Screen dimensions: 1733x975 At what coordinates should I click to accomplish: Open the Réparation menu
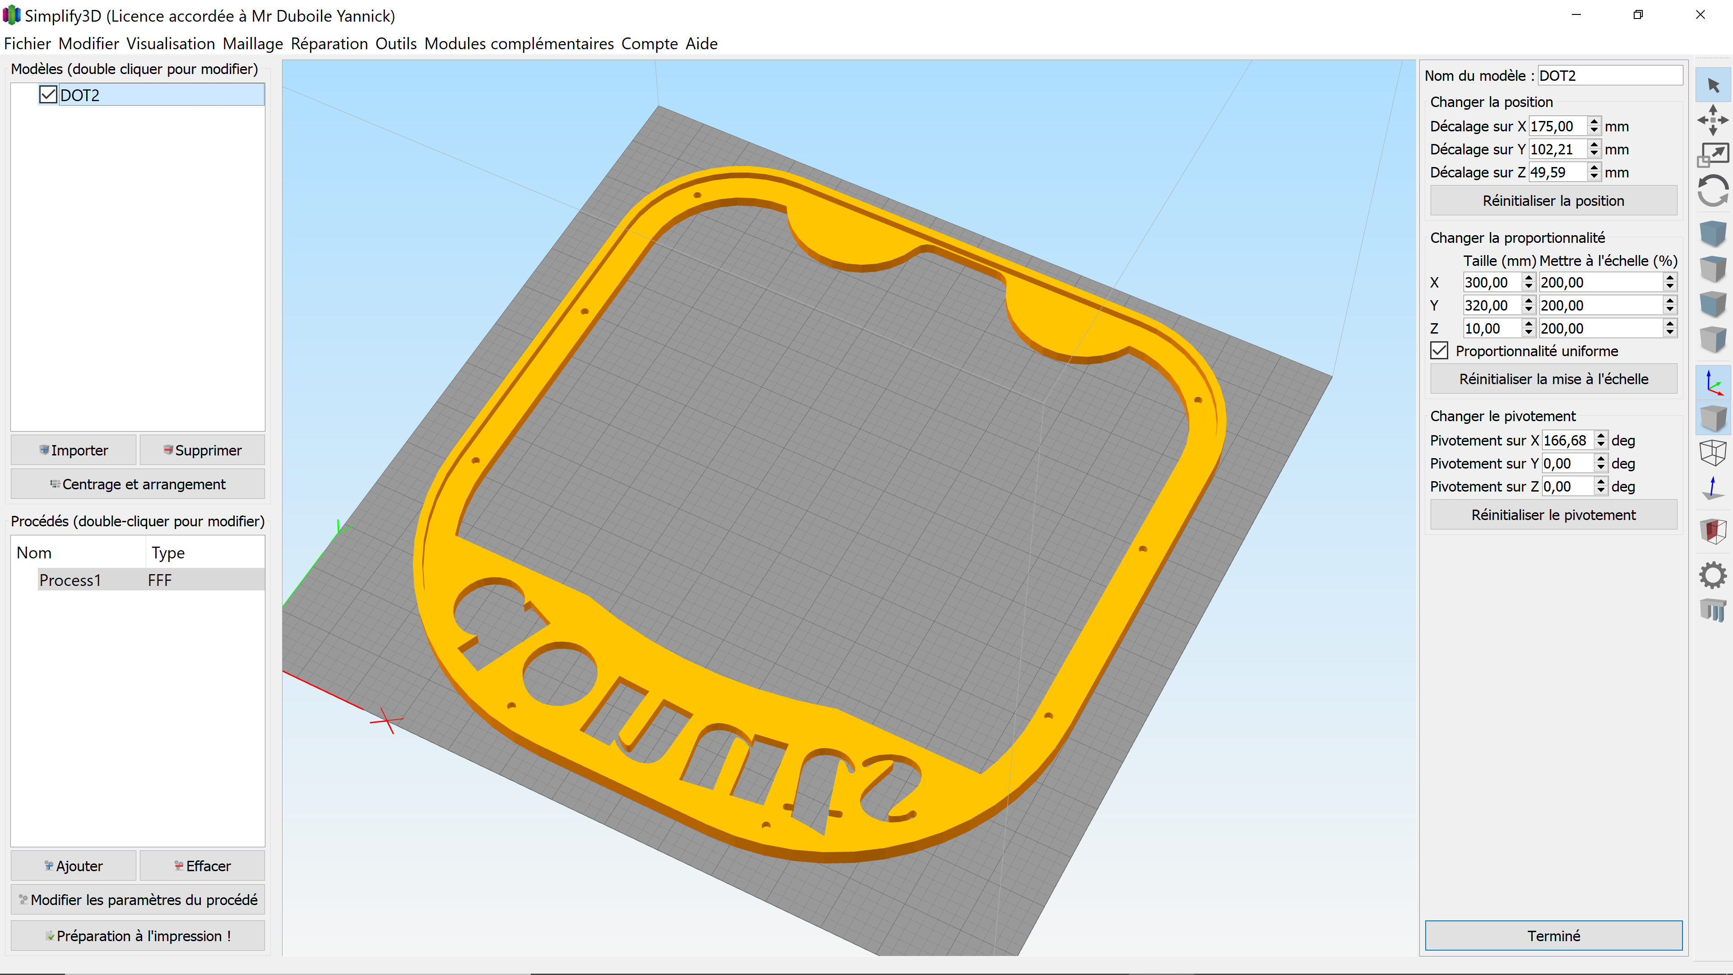tap(329, 43)
